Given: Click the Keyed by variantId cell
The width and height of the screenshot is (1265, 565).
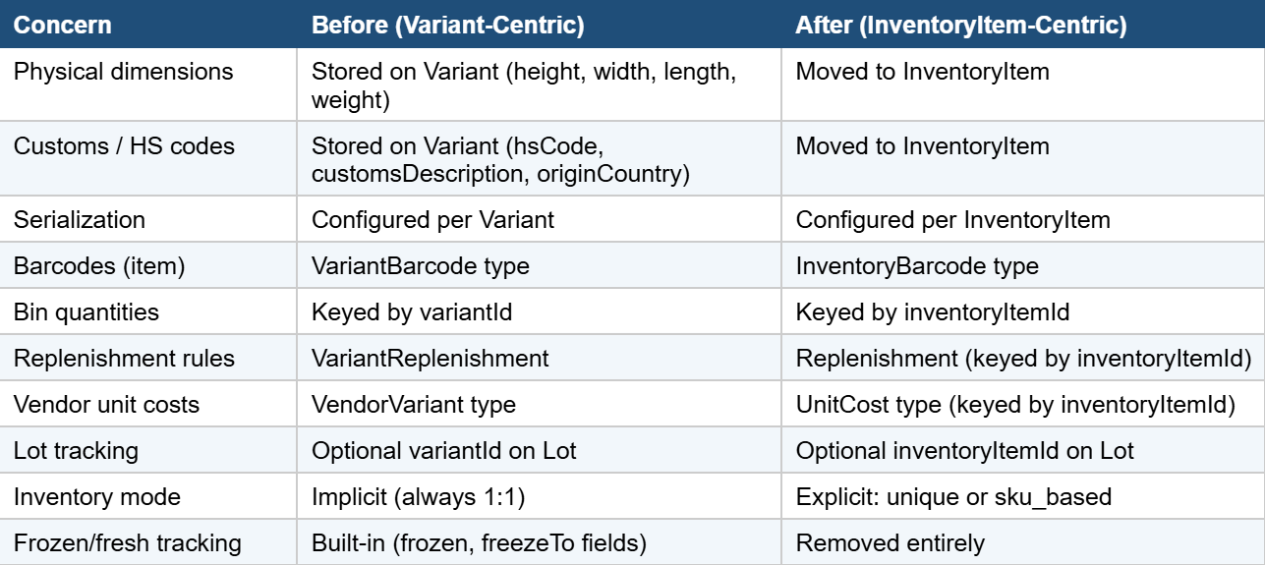Looking at the screenshot, I should point(539,311).
